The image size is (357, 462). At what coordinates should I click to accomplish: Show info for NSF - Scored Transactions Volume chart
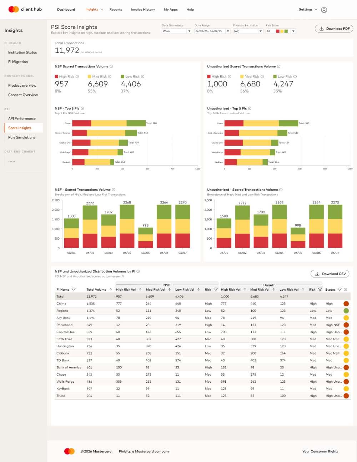click(x=114, y=190)
